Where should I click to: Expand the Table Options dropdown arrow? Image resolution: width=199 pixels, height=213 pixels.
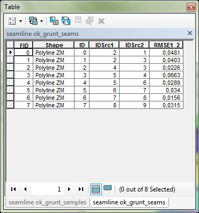(20, 21)
